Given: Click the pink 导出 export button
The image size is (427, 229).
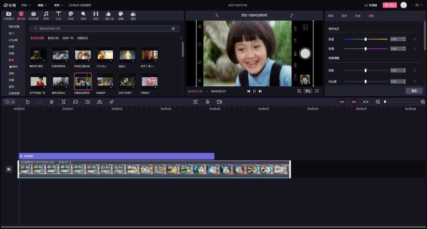Looking at the screenshot, I should tap(389, 5).
